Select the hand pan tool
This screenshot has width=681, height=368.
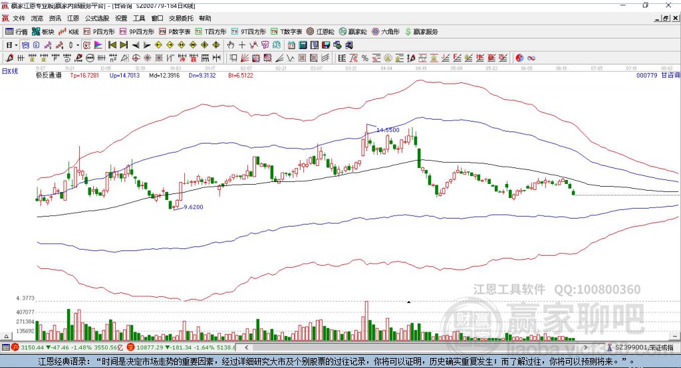tap(231, 45)
